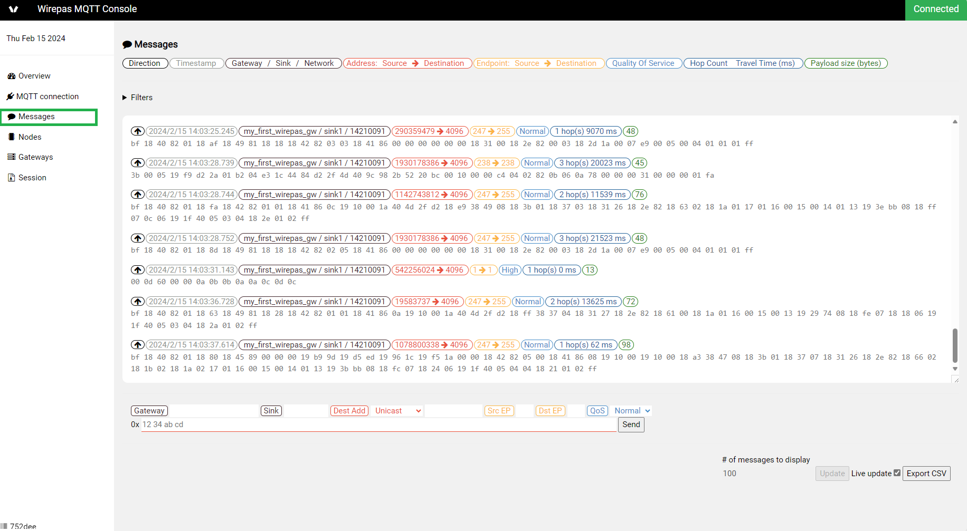Screen dimensions: 967x531
Task: Click the '2 hop(s) 11539 ms' pill
Action: tap(593, 195)
